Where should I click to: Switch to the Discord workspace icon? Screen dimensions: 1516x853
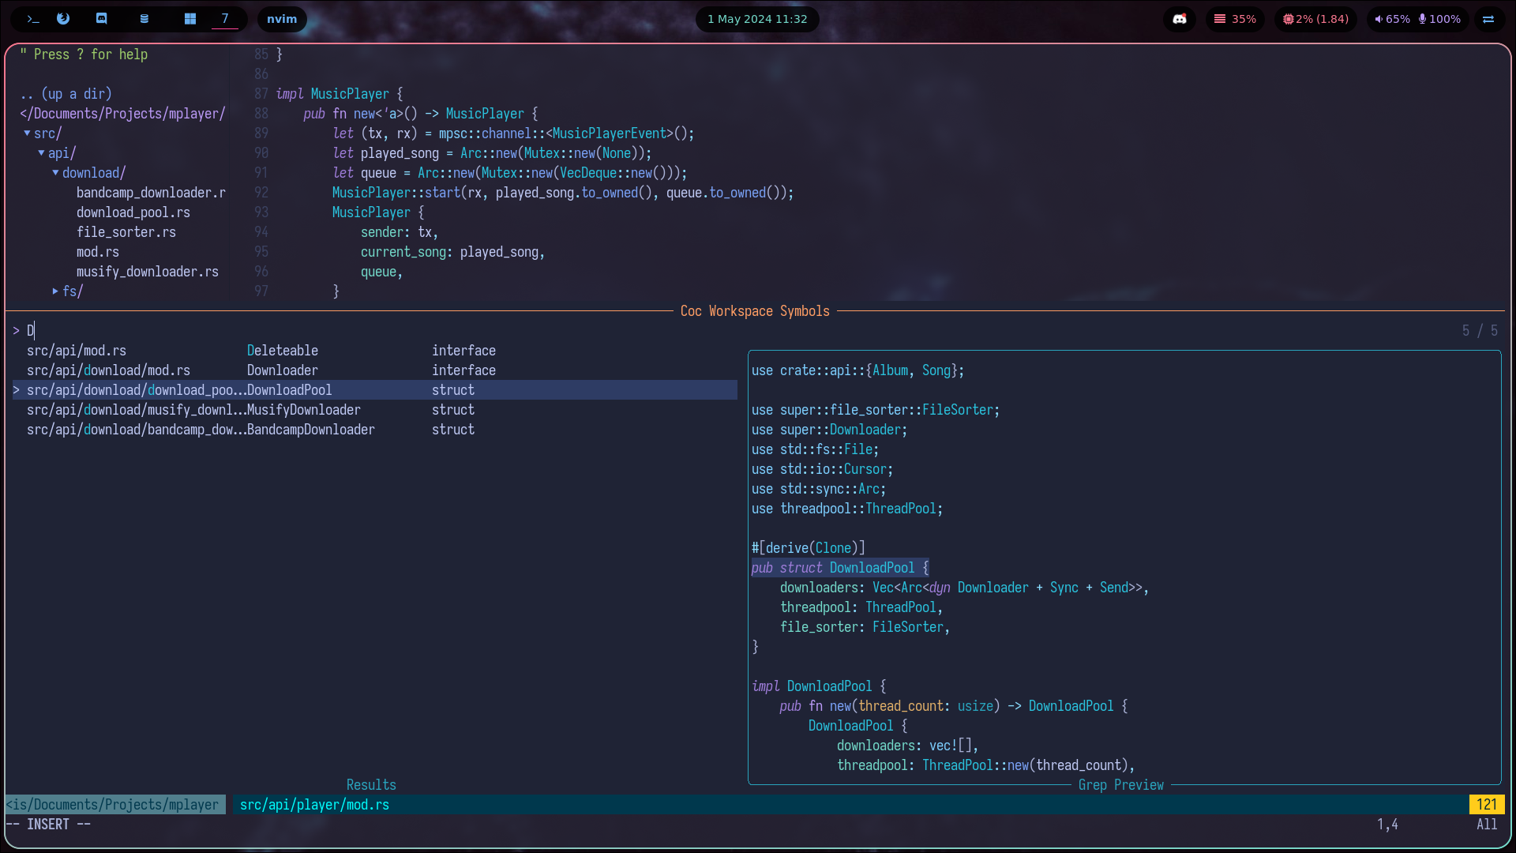(102, 19)
